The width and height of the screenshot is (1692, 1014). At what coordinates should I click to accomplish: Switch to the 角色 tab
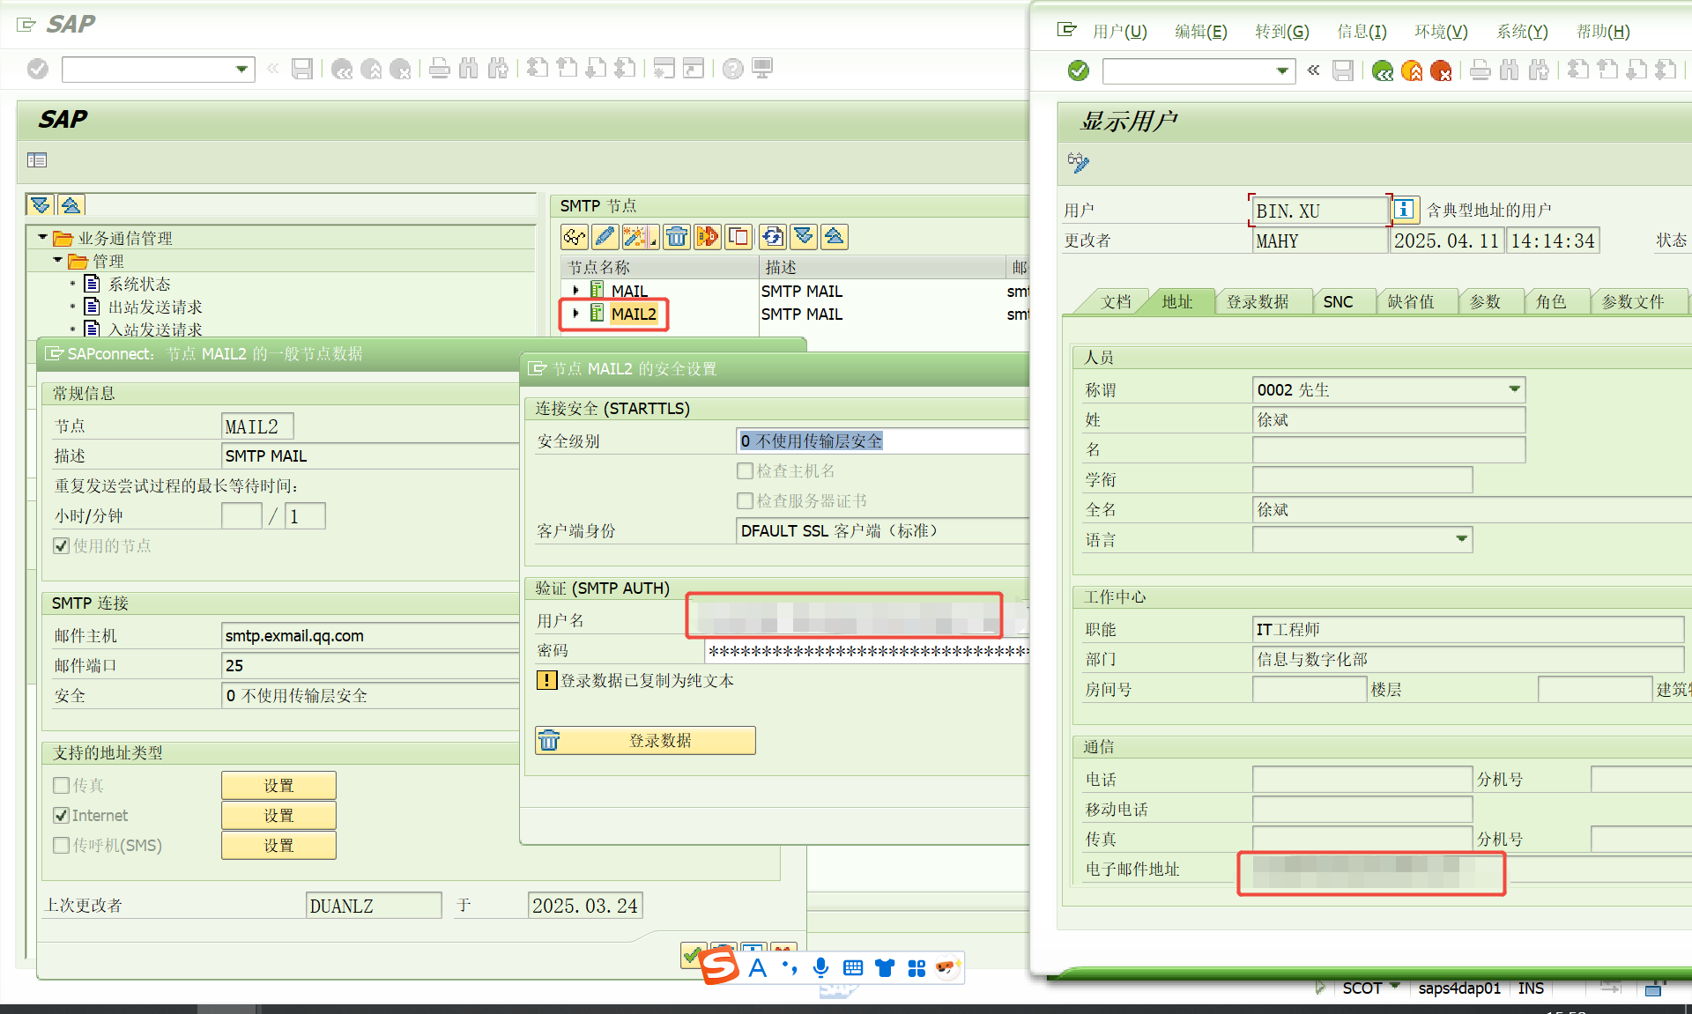click(1551, 302)
